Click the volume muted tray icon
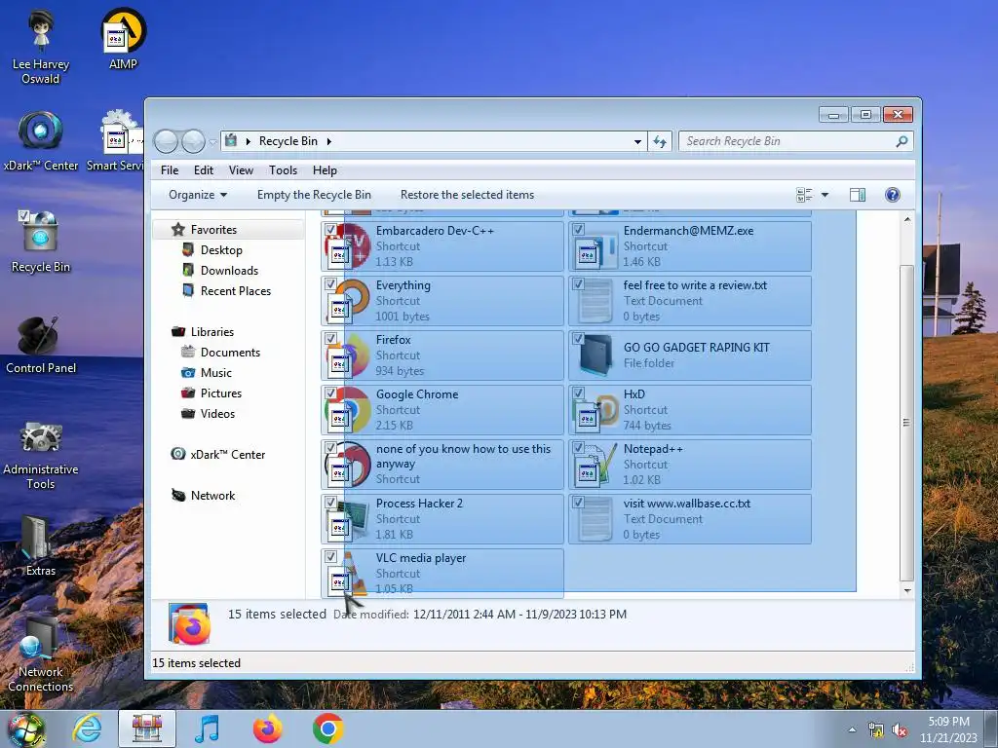998x748 pixels. tap(900, 730)
